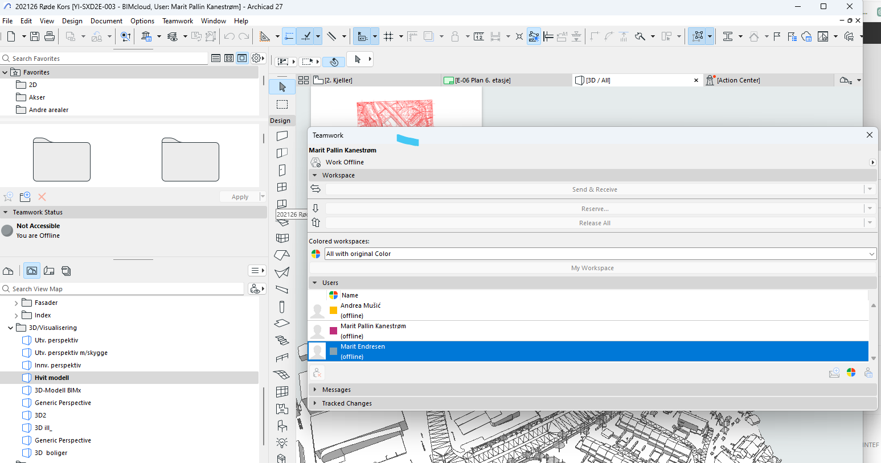Activate the Marquee tool

(282, 105)
